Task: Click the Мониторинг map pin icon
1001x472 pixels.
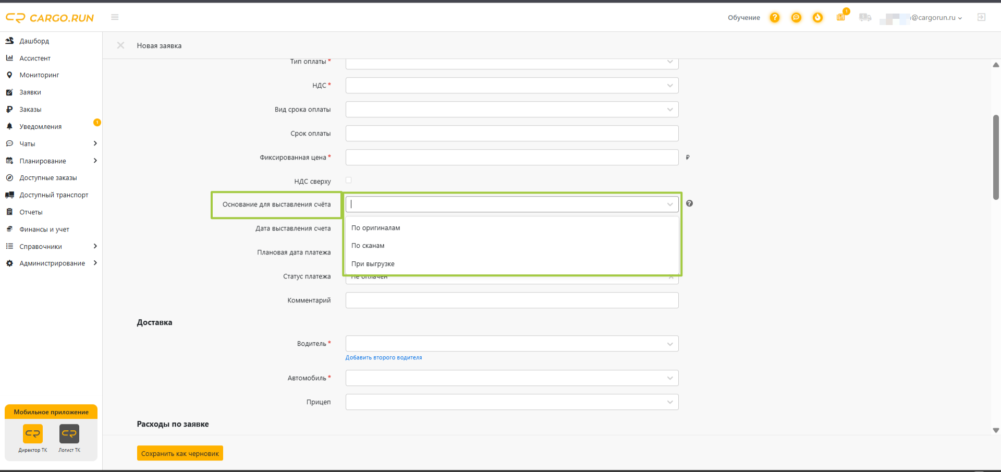Action: point(9,75)
